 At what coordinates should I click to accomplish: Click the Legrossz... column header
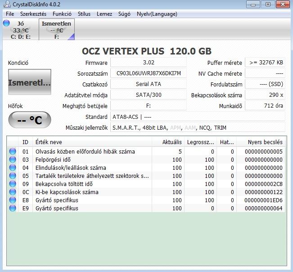click(x=200, y=142)
